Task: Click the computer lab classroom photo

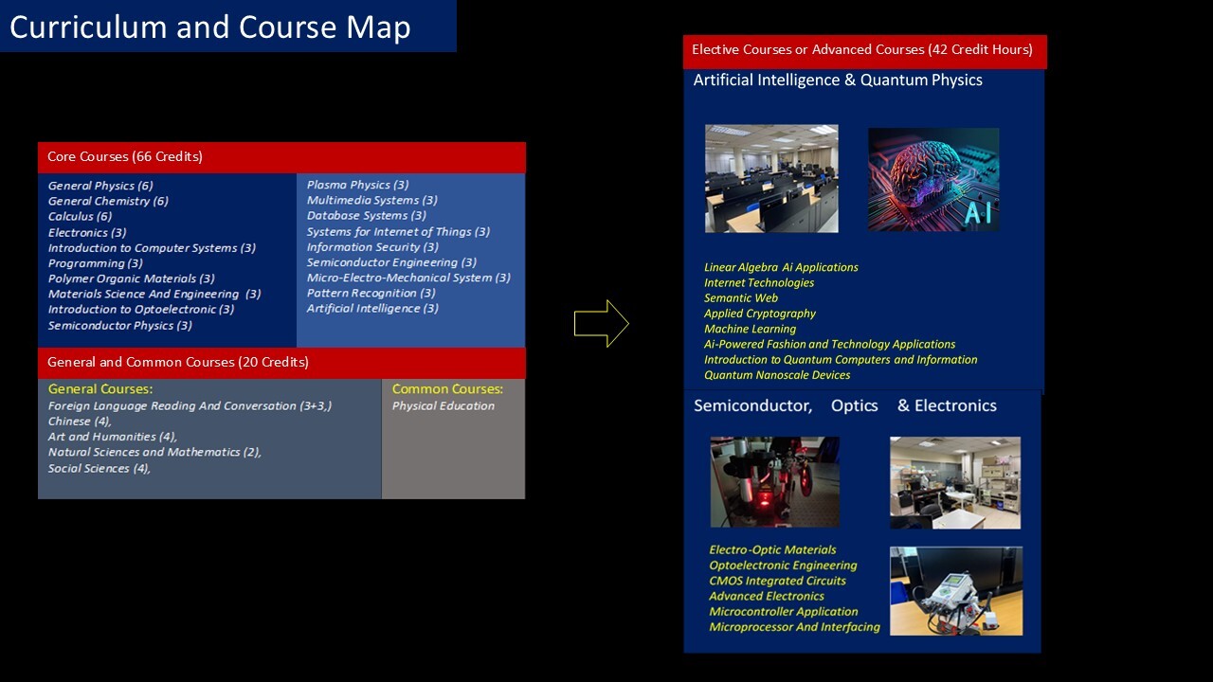Action: [771, 179]
